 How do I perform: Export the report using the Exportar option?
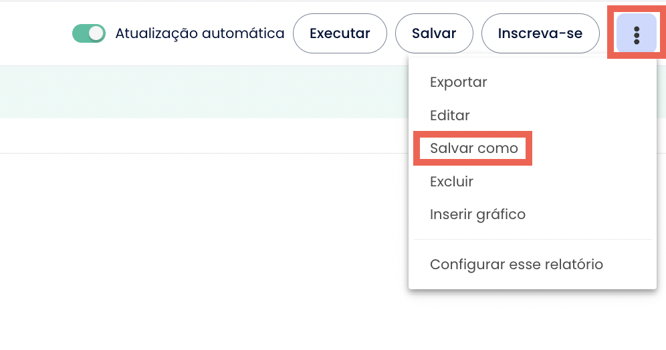[458, 82]
